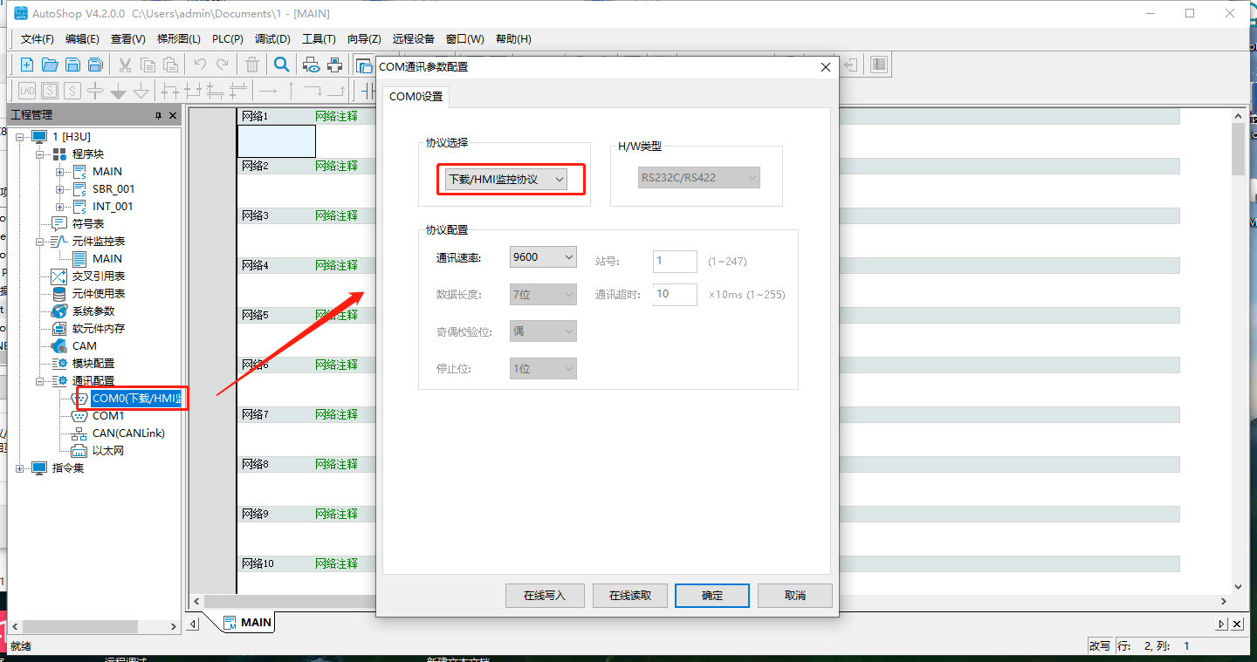Viewport: 1257px width, 662px height.
Task: Click the Print Preview toolbar icon
Action: (312, 65)
